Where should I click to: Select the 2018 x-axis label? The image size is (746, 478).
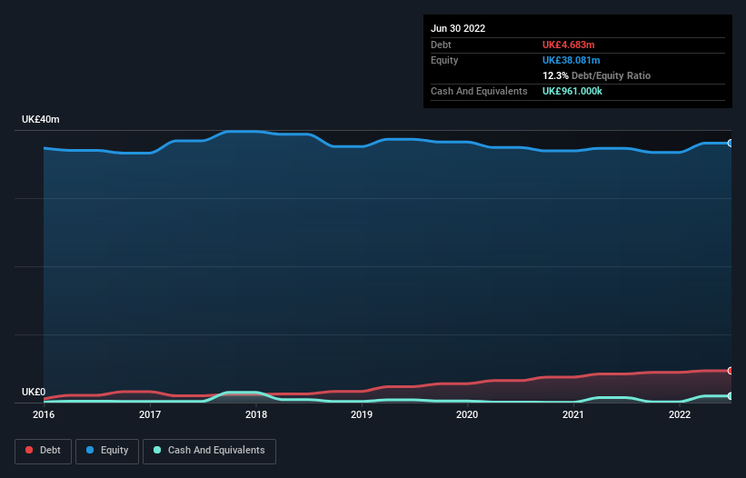(x=256, y=414)
